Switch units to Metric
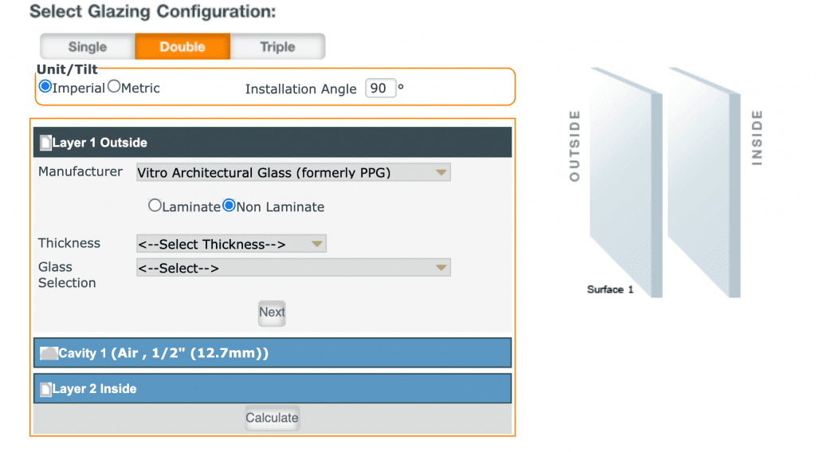The image size is (816, 452). point(114,87)
